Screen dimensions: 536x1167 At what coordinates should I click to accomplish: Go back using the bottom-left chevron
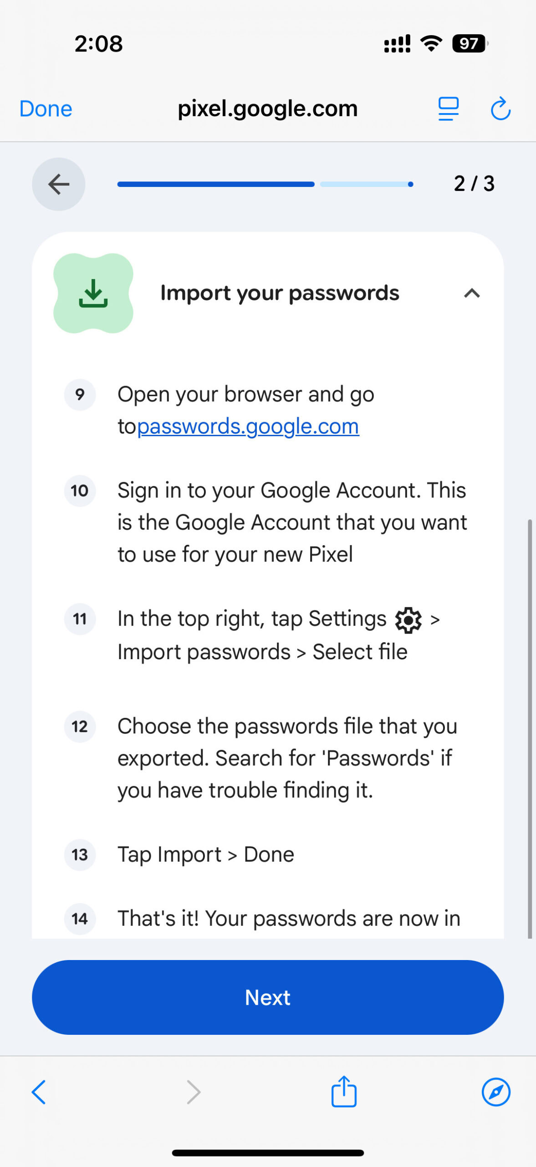point(38,1092)
